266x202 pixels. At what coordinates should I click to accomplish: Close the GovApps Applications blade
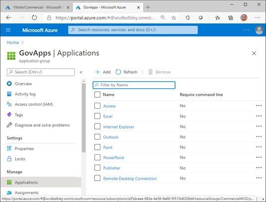254,53
